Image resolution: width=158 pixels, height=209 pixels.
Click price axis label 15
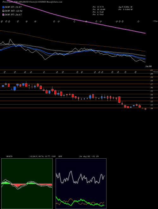[x=151, y=91]
